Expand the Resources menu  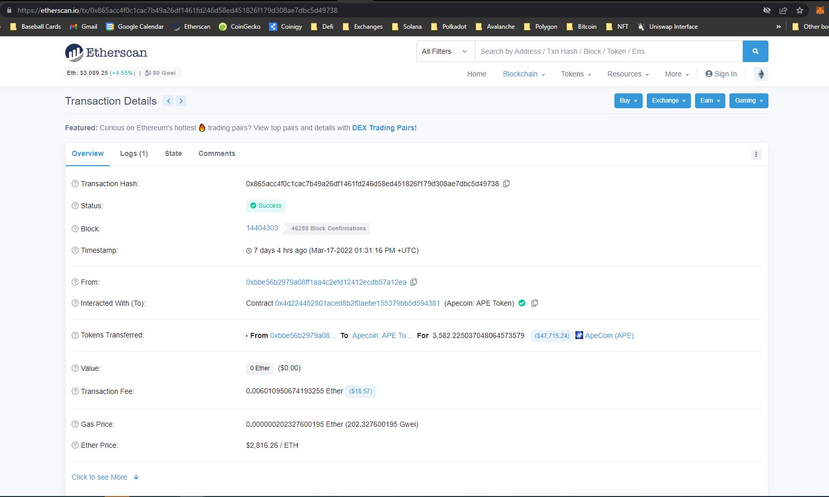click(628, 74)
